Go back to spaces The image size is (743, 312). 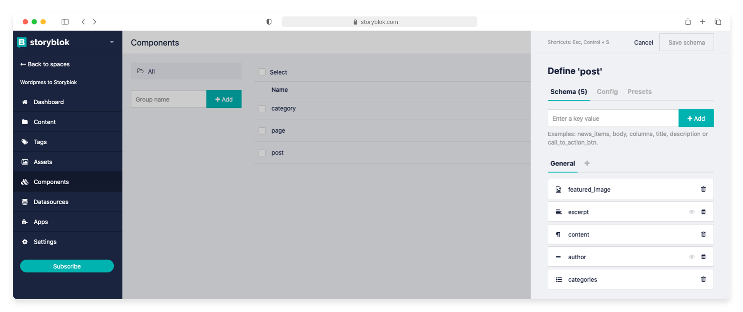[x=45, y=64]
